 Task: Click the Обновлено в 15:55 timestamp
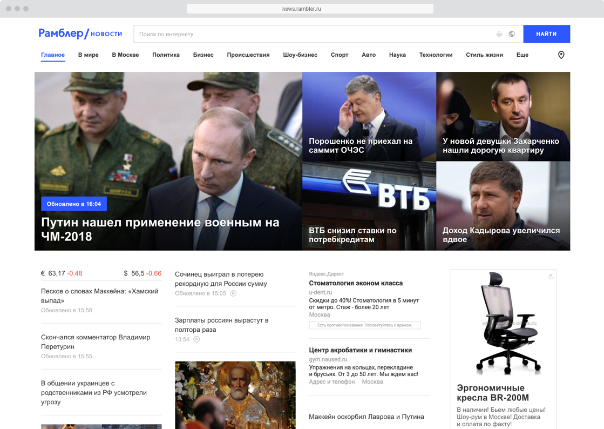click(66, 356)
